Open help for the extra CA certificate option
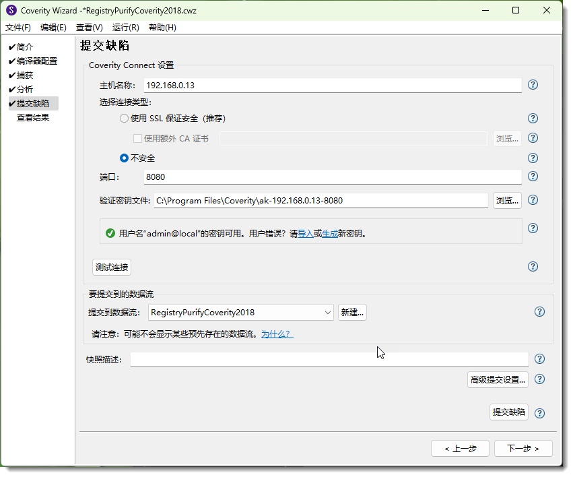This screenshot has width=573, height=477. [x=533, y=138]
